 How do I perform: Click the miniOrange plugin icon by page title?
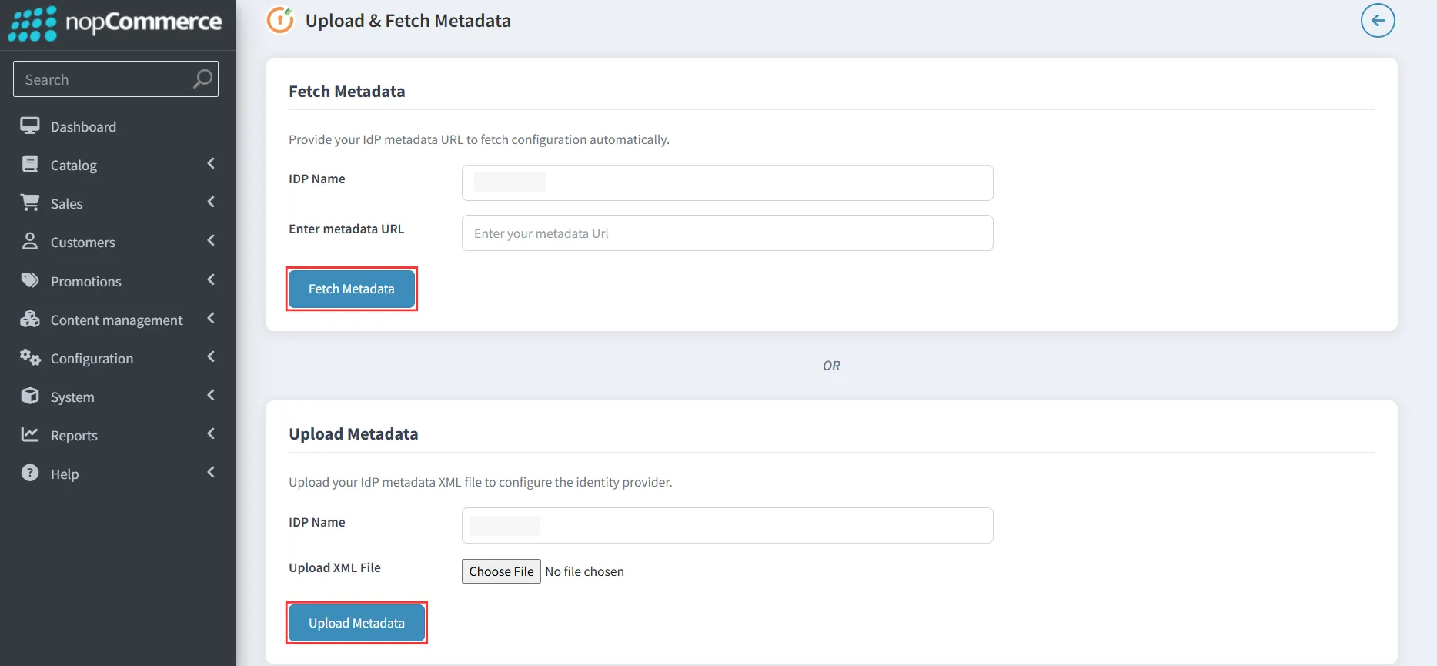coord(280,20)
